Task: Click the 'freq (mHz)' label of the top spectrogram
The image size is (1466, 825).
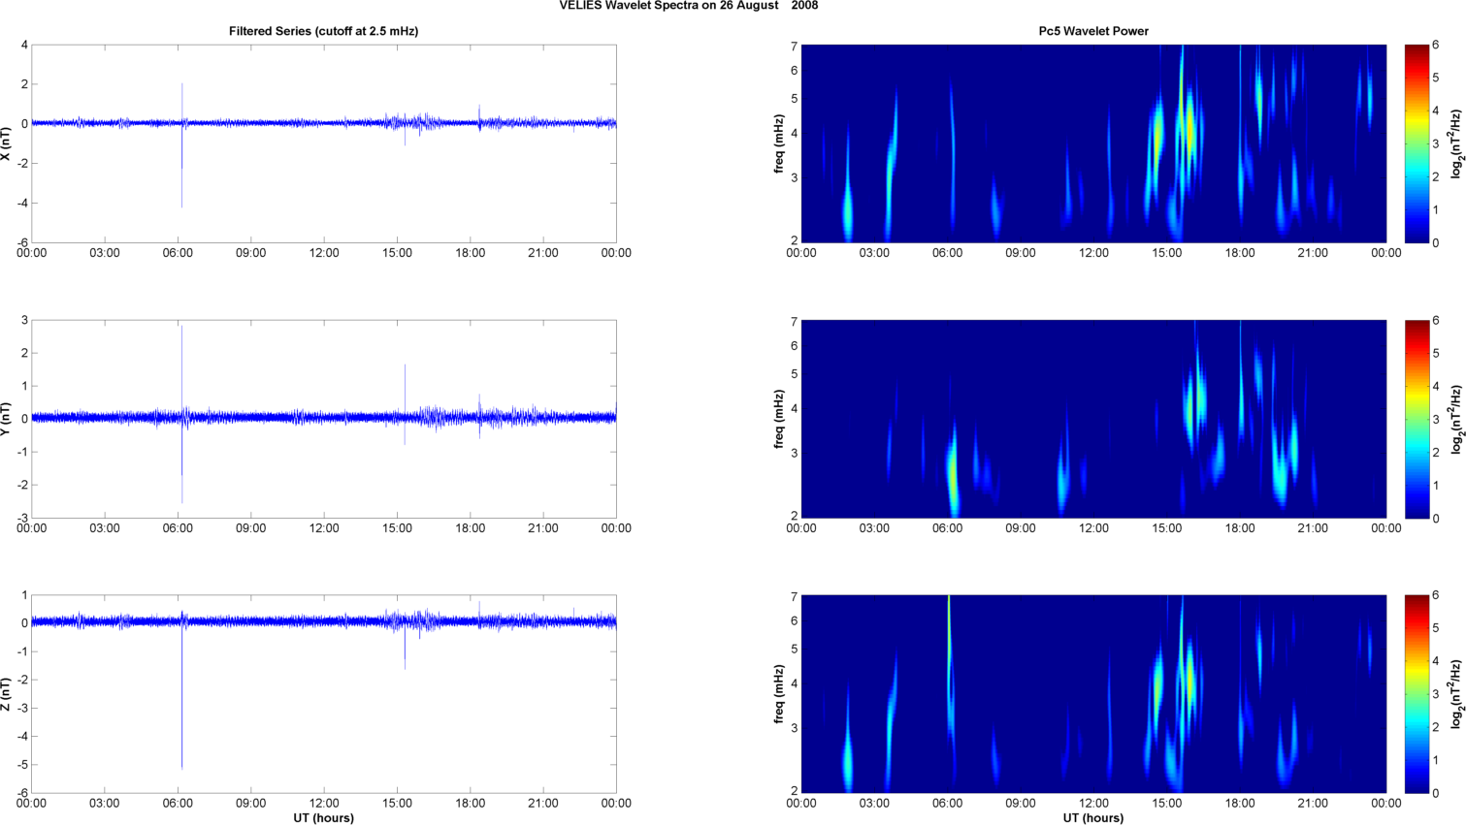Action: (779, 143)
